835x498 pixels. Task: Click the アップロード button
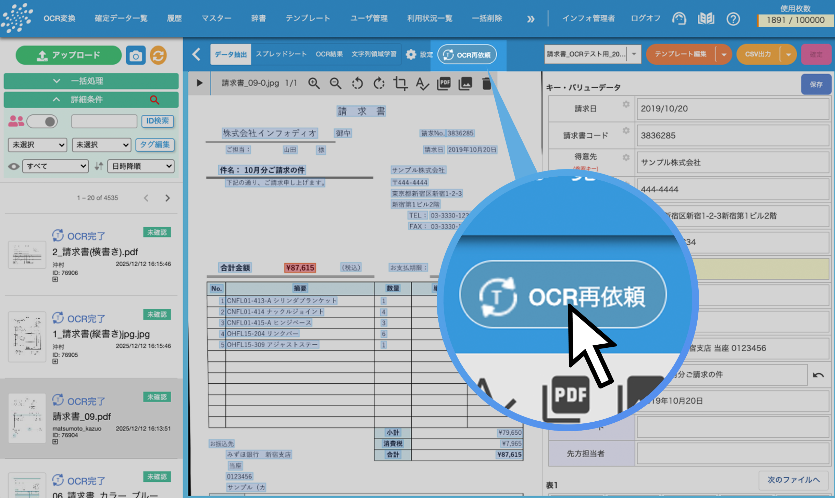point(68,55)
